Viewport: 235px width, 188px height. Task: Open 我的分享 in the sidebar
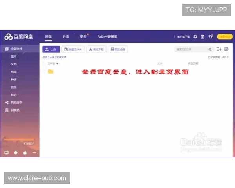click(16, 103)
